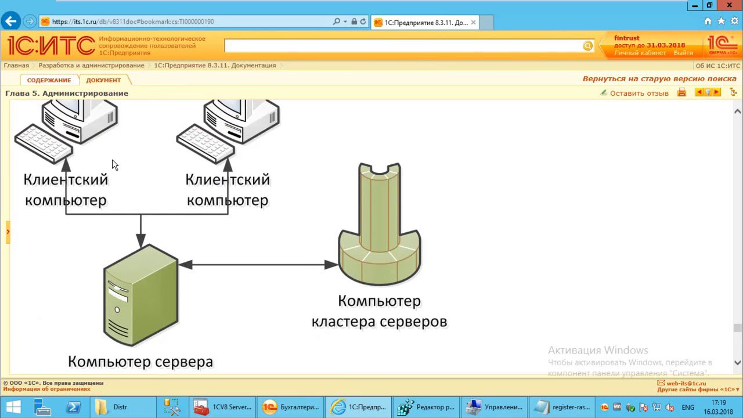This screenshot has height=418, width=743.
Task: Open Личный кабинет link
Action: click(640, 53)
